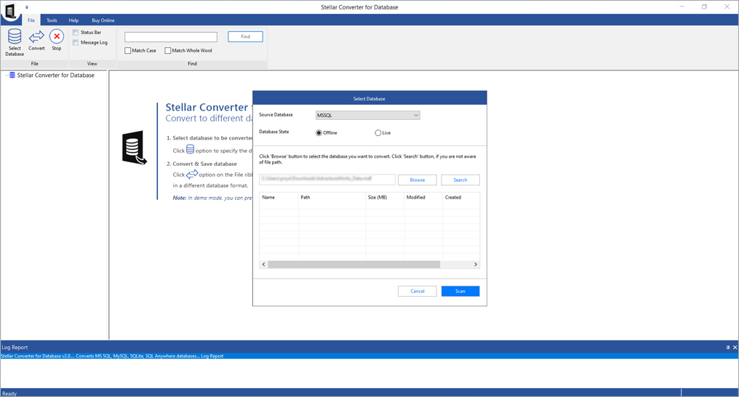Click the Name column header

(x=279, y=197)
